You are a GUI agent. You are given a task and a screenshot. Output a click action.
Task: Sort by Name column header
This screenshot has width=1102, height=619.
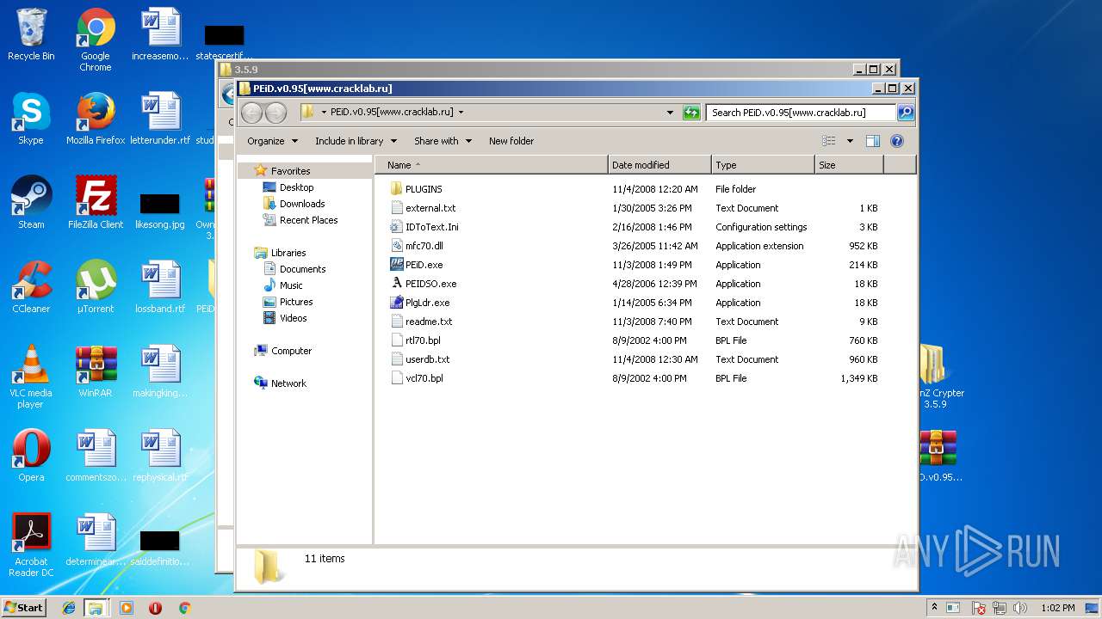(x=492, y=165)
